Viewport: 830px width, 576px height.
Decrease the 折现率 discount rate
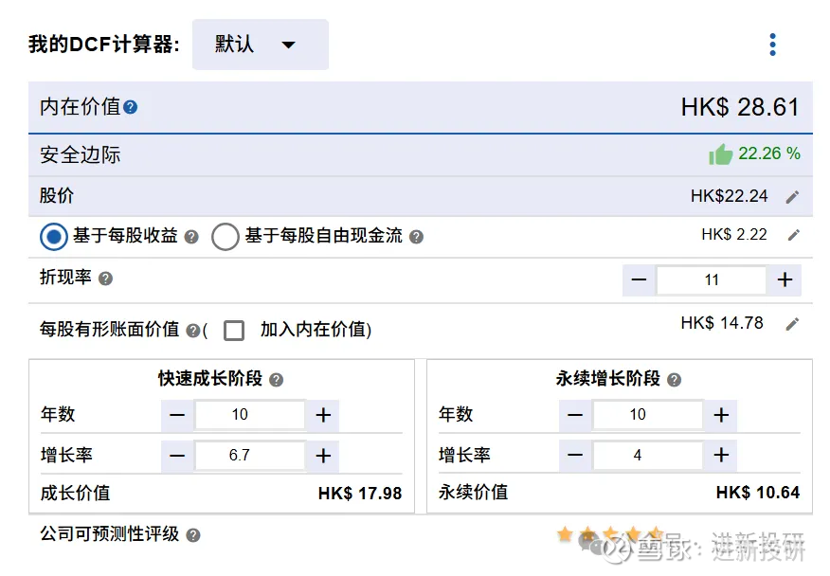coord(639,279)
